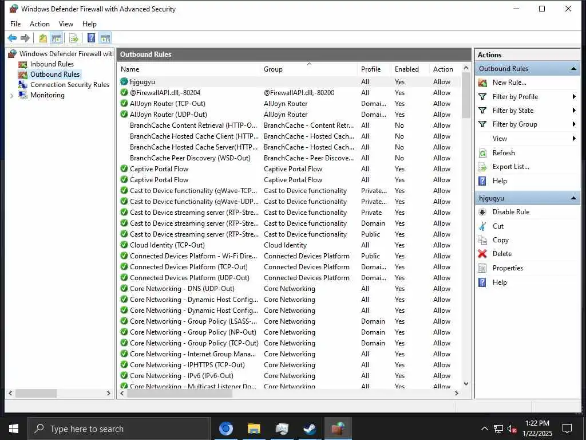
Task: Click the Export List toolbar icon
Action: pos(74,38)
